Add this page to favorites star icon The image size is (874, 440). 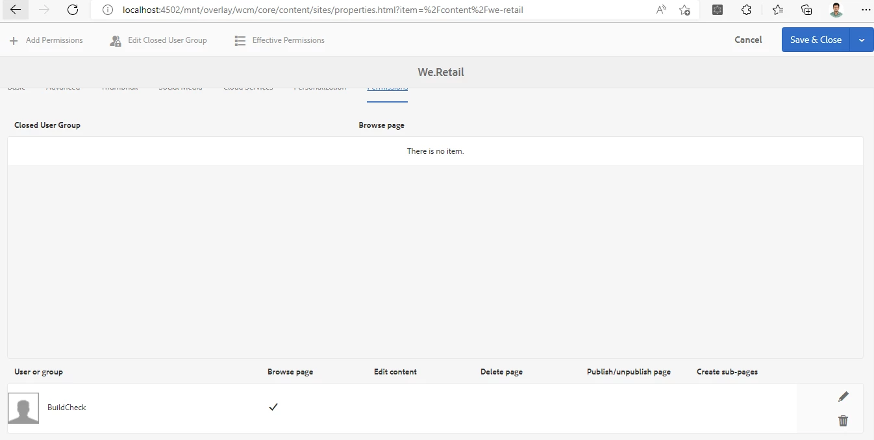(684, 10)
